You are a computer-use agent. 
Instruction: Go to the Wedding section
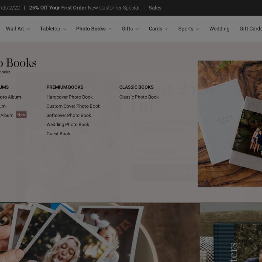pos(219,29)
